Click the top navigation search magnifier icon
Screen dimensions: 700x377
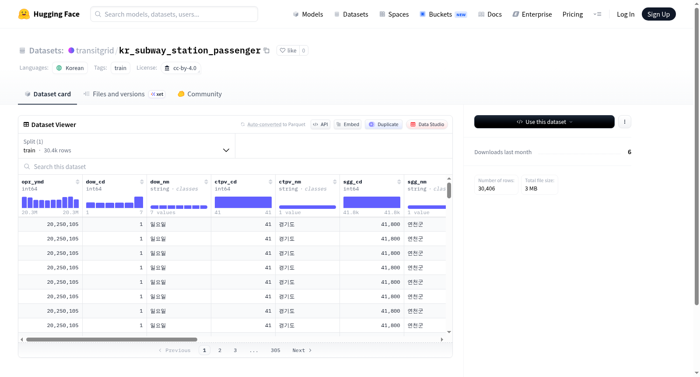(98, 14)
